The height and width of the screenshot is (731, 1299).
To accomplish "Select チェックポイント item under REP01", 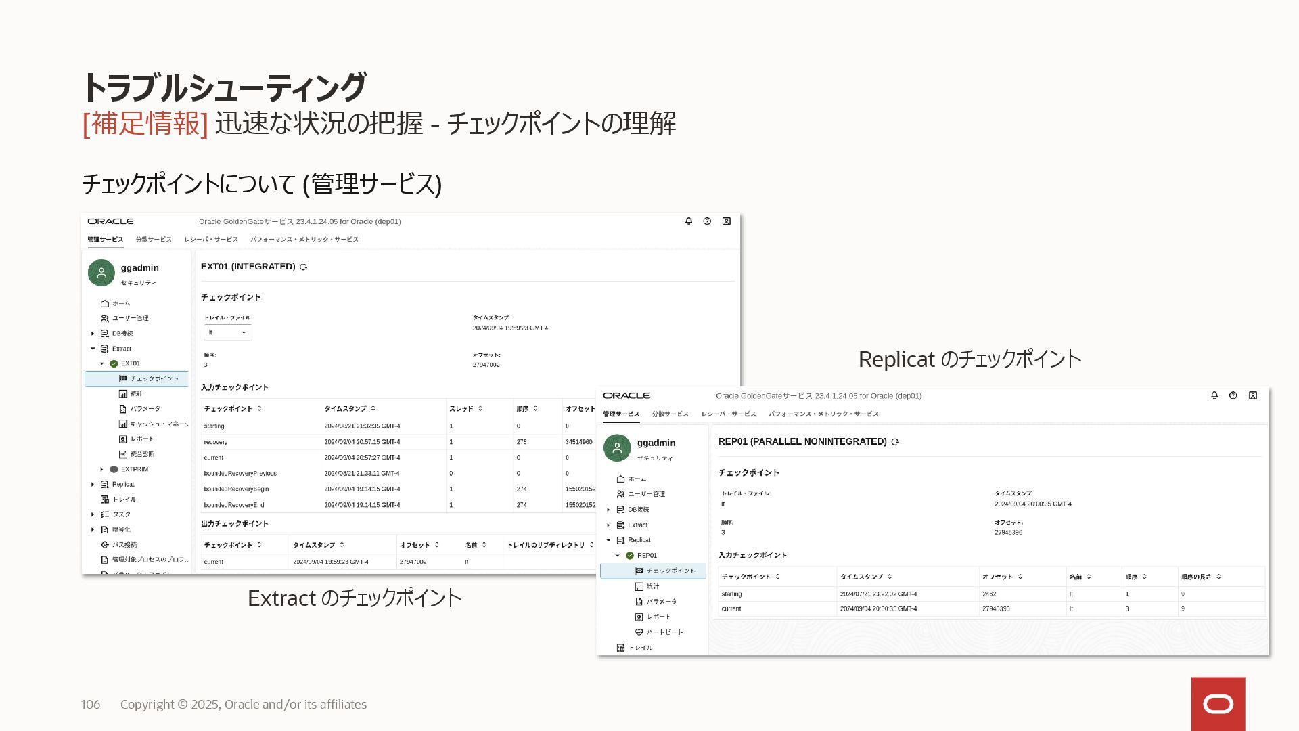I will pos(670,571).
